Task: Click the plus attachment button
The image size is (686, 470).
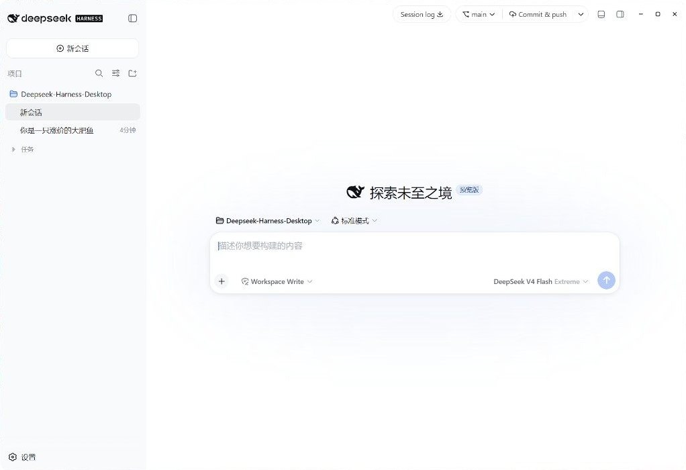Action: point(222,281)
